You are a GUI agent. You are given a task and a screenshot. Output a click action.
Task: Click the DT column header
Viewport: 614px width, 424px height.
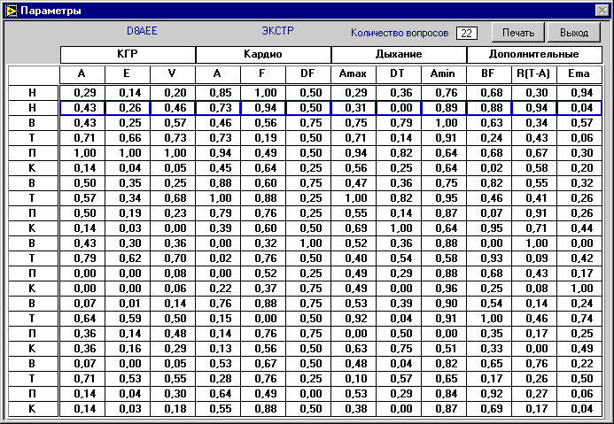pos(398,74)
